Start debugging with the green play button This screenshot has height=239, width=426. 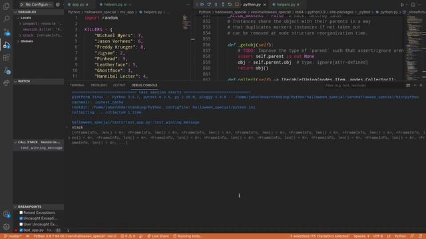coord(22,5)
